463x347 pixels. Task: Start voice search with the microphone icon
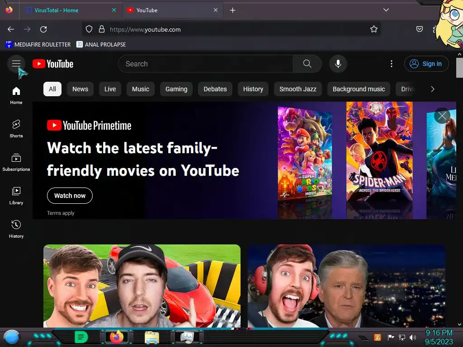[x=338, y=64]
